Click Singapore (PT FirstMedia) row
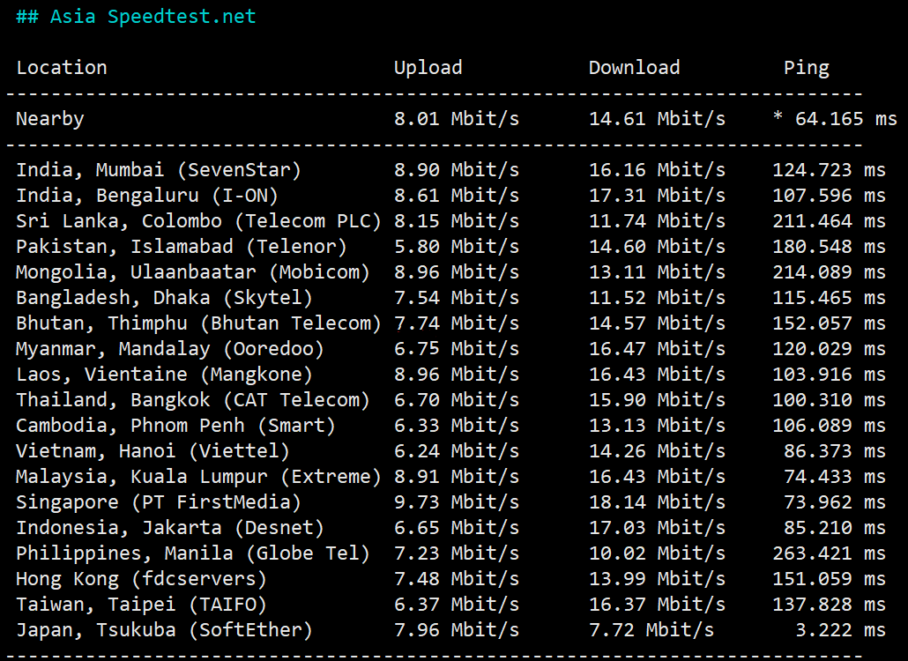This screenshot has height=661, width=908. tap(159, 502)
